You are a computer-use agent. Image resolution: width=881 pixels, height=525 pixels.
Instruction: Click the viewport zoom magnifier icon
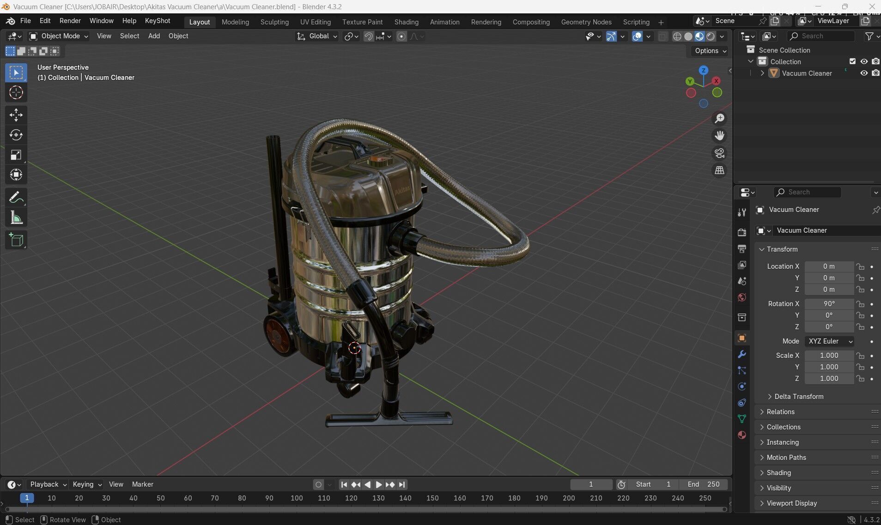(719, 119)
